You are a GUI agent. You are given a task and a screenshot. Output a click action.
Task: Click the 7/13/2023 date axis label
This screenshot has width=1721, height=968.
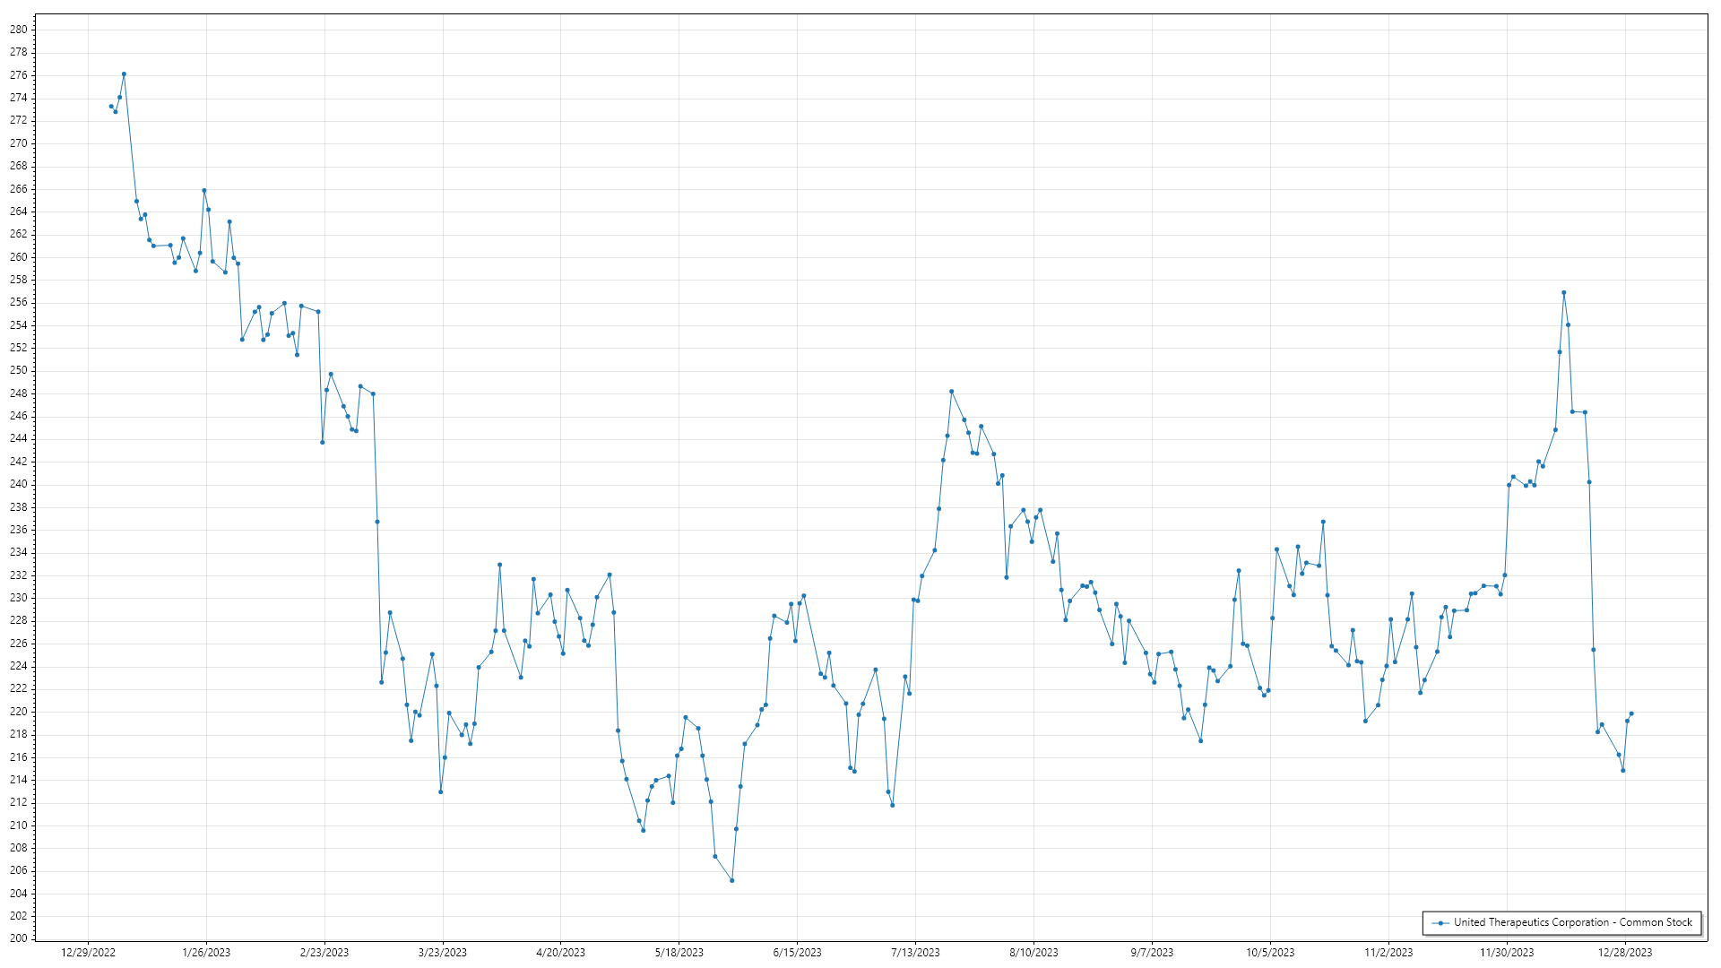pos(915,953)
